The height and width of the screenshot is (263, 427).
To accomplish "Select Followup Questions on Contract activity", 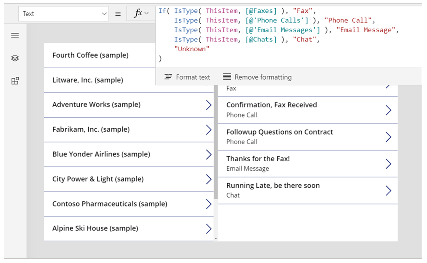I will tap(308, 137).
